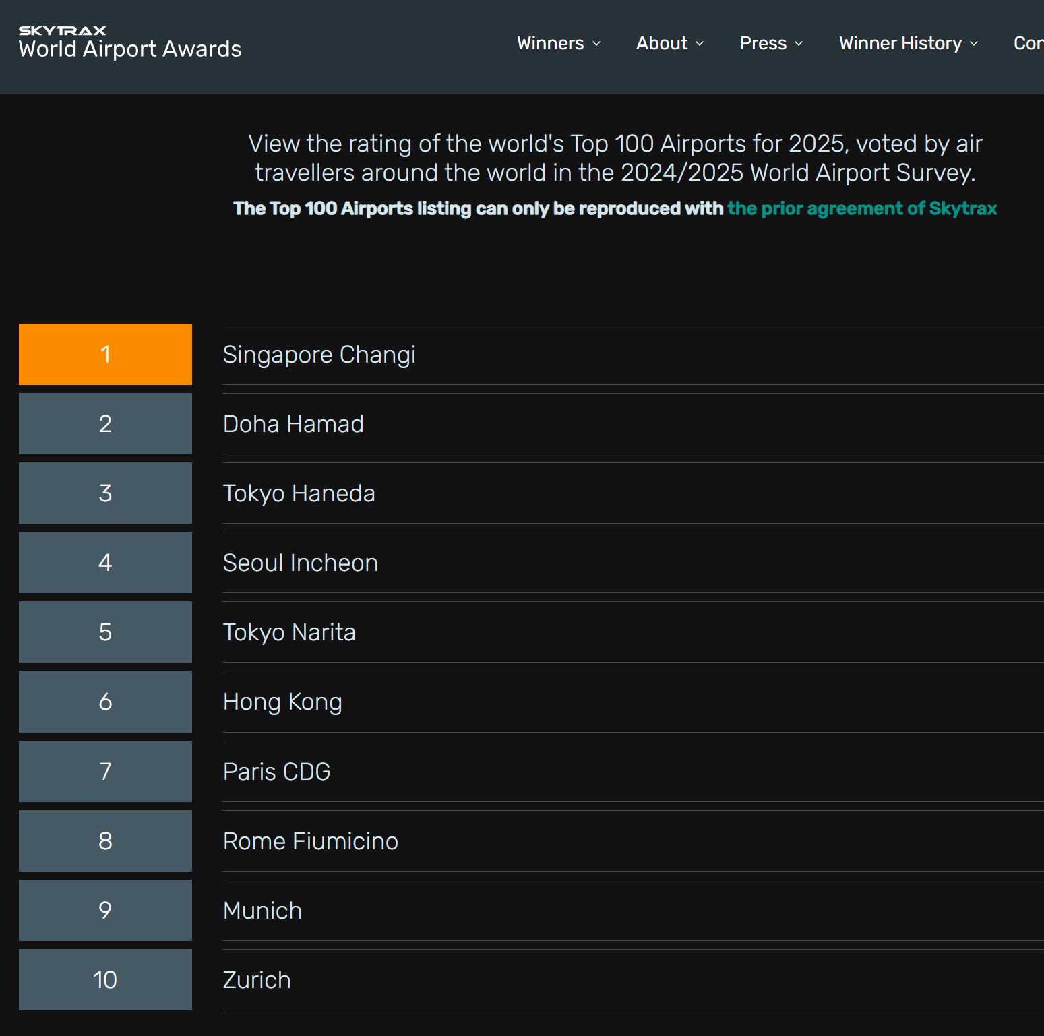Click the orange rank 1 badge

point(105,355)
